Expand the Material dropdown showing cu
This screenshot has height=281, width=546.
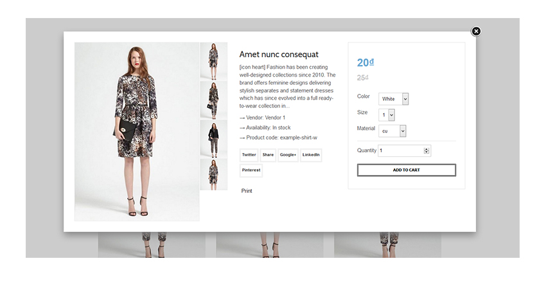click(392, 131)
